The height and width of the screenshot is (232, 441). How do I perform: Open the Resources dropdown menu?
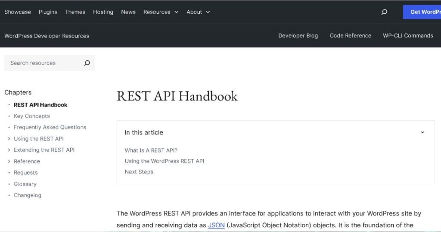(x=161, y=12)
